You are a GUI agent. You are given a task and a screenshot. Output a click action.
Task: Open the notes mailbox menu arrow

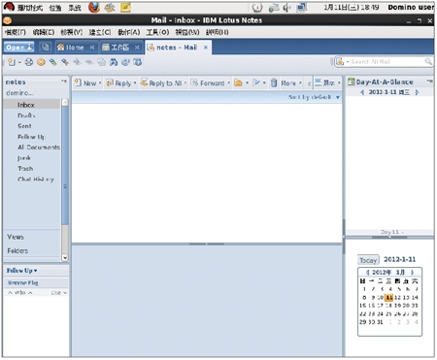point(64,82)
